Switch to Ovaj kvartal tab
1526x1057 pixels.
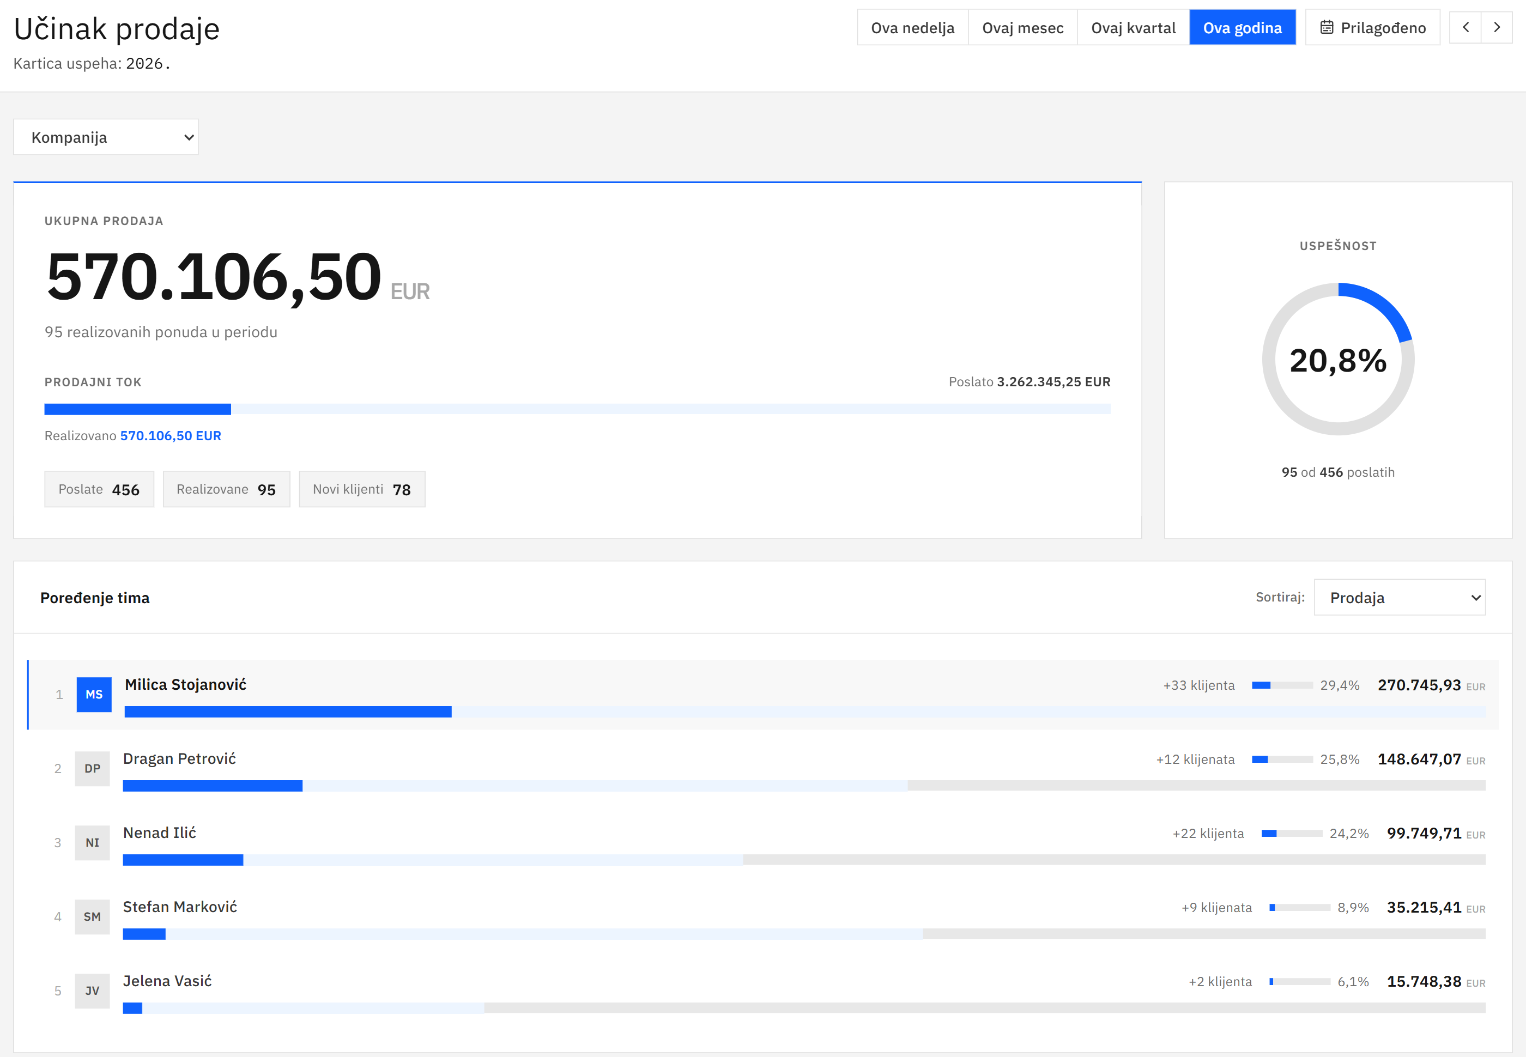1133,27
